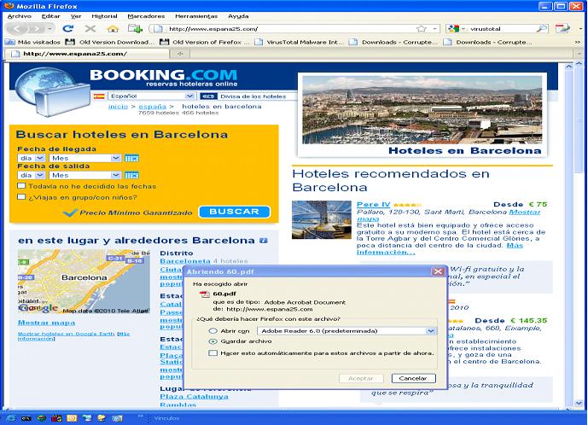588x425 pixels.
Task: Click the Google search engine icon
Action: tap(454, 28)
